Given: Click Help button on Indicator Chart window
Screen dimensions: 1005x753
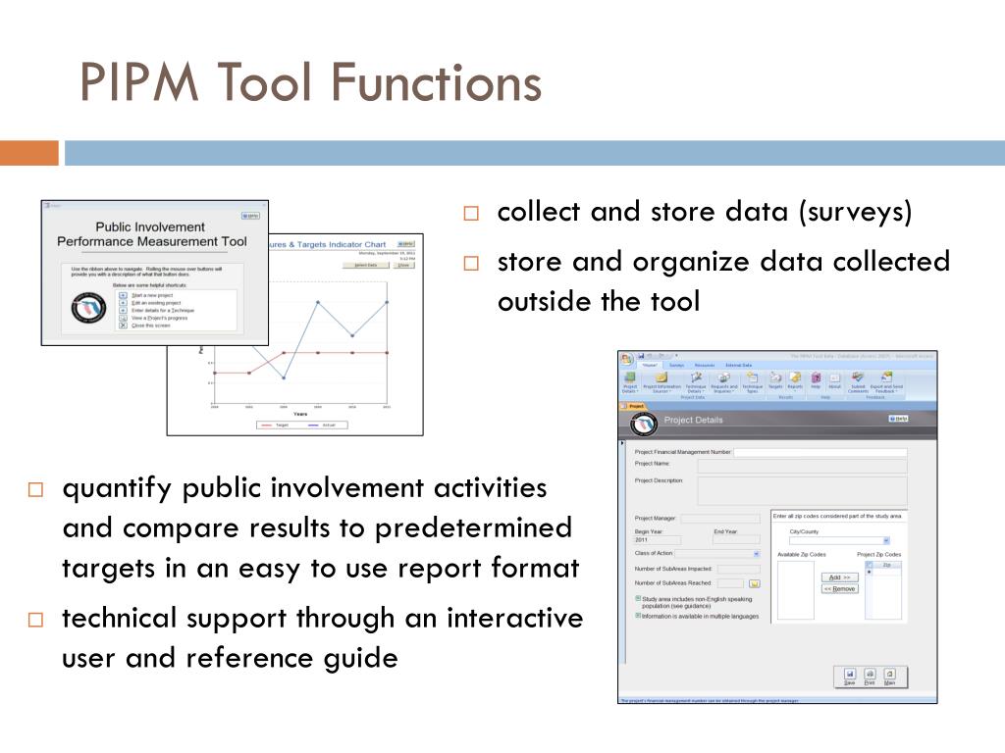Looking at the screenshot, I should (x=406, y=244).
